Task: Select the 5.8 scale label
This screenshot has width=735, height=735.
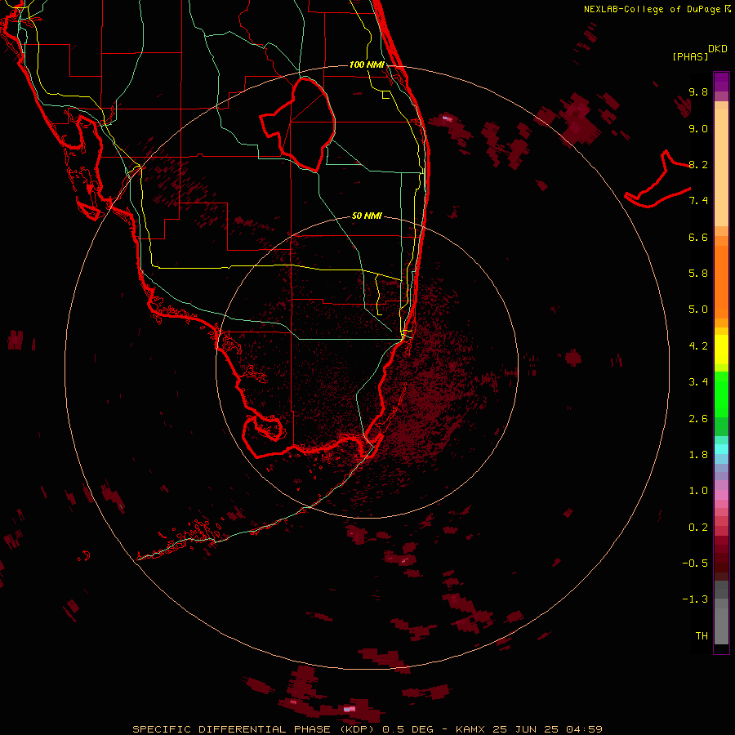Action: (x=698, y=274)
